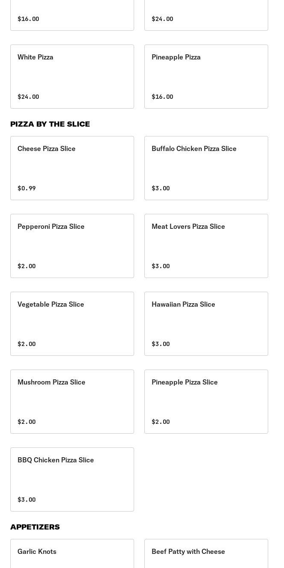Choose the Buffalo Chicken Pizza Slice
Screen dimensions: 284x568
[x=206, y=168]
